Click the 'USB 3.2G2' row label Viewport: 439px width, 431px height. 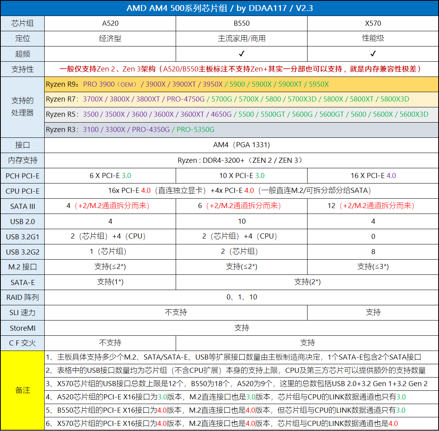22,252
